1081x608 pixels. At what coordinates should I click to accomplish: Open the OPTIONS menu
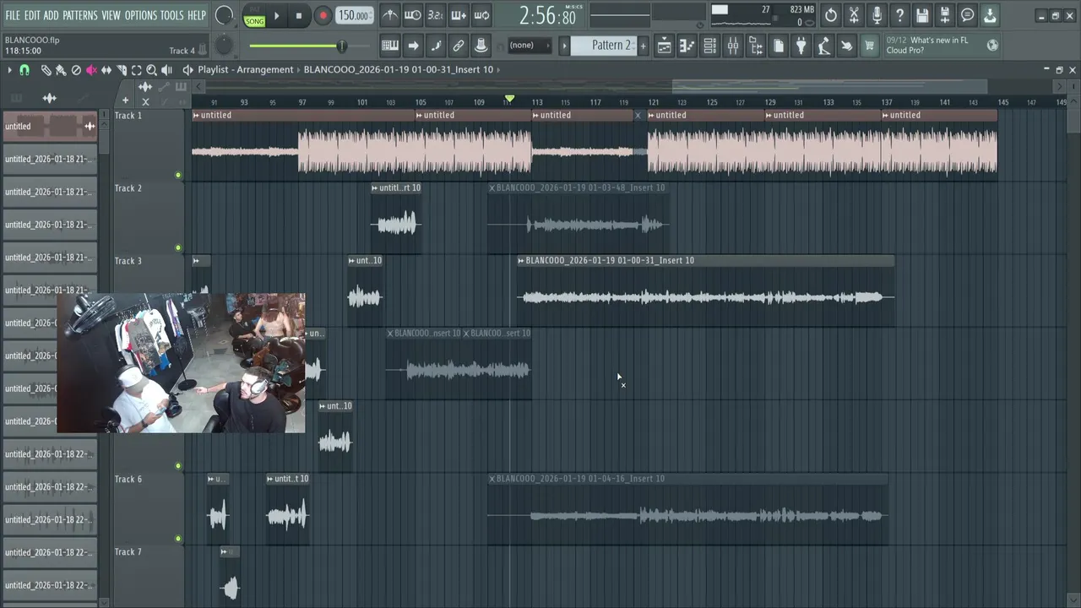pos(141,15)
